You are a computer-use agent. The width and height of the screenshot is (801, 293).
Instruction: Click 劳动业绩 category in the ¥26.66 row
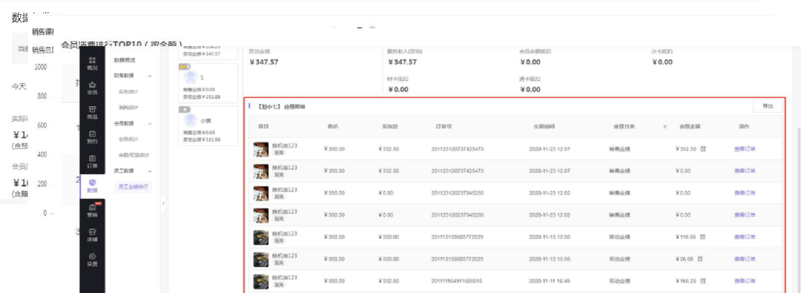pos(619,259)
